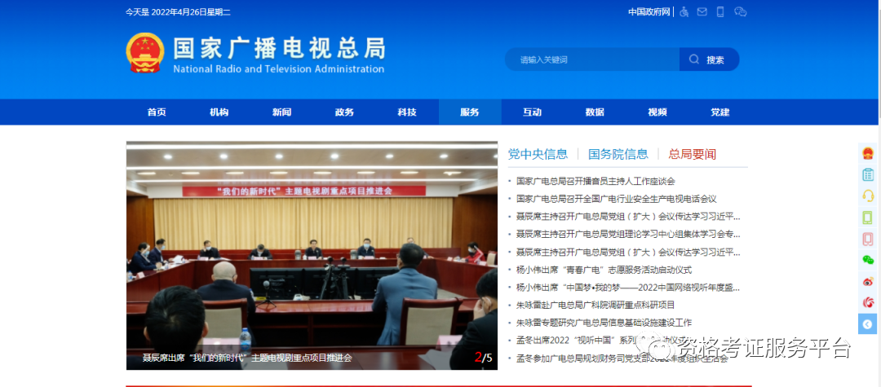Open news 朱咏雷赴广电总局广科院调研重点科研项目
The image size is (881, 387).
tap(595, 305)
